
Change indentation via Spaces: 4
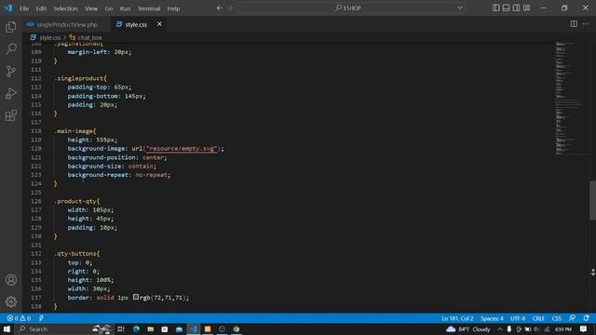coord(492,318)
